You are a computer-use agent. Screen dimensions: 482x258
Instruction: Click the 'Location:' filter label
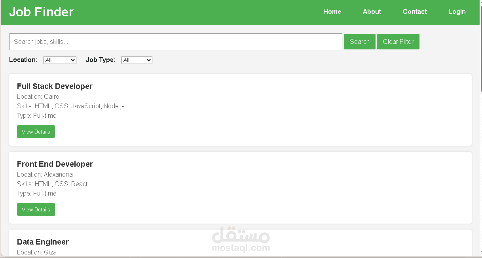pos(23,60)
